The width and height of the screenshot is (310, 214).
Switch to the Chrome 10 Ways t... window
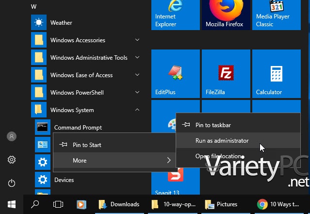(279, 204)
